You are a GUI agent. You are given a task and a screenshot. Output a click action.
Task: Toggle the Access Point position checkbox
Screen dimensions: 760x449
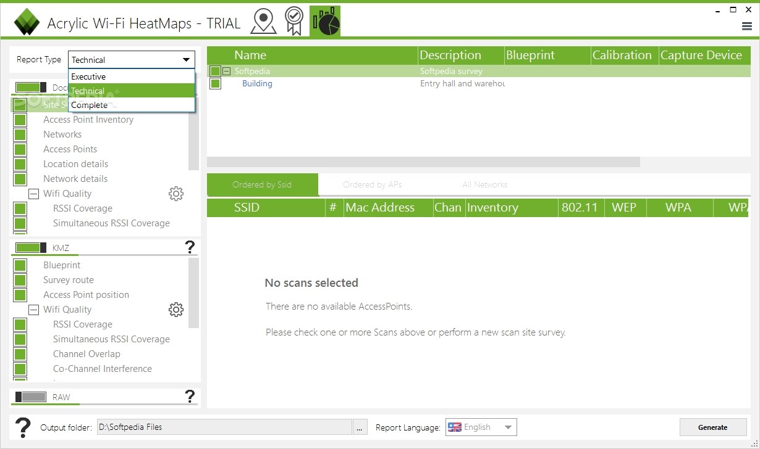20,295
